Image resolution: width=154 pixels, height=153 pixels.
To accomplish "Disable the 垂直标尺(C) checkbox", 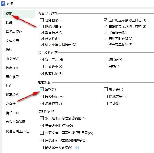I will click(42, 33).
